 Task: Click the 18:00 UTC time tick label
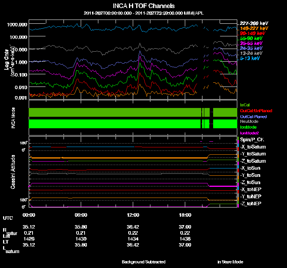tap(185, 215)
